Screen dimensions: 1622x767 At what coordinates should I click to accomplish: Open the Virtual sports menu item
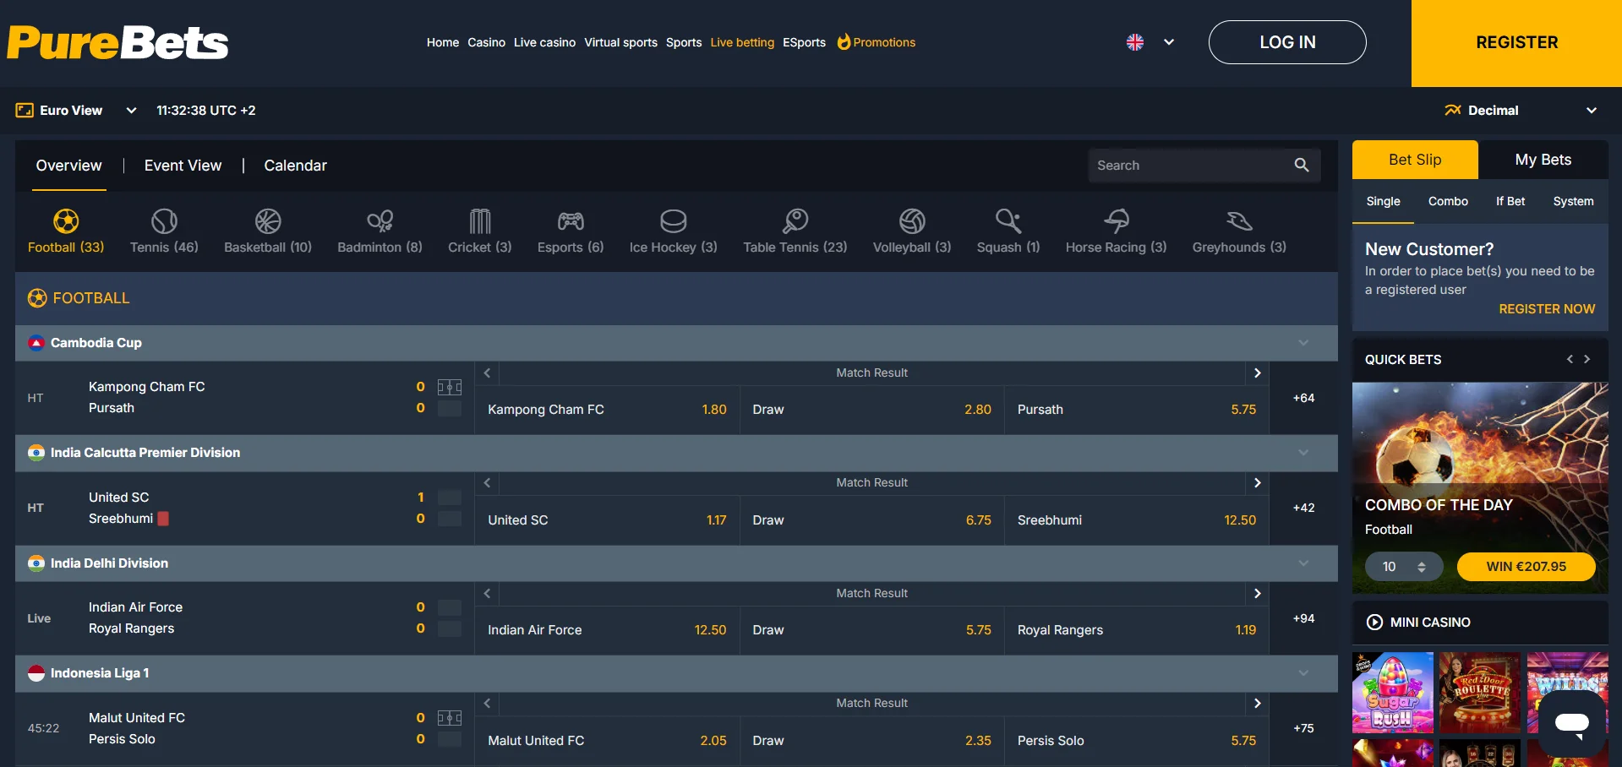(x=620, y=42)
